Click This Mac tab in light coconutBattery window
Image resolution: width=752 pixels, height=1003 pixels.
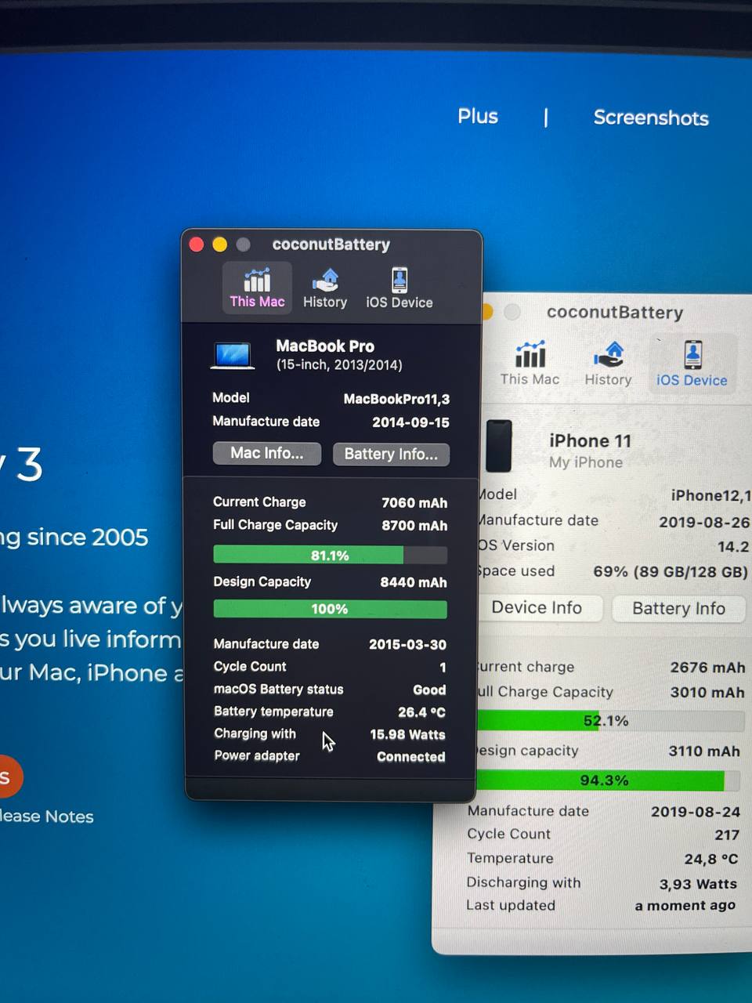(x=530, y=364)
